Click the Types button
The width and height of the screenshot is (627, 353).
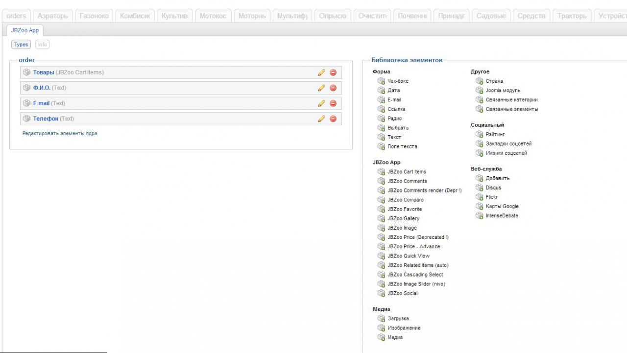[21, 45]
